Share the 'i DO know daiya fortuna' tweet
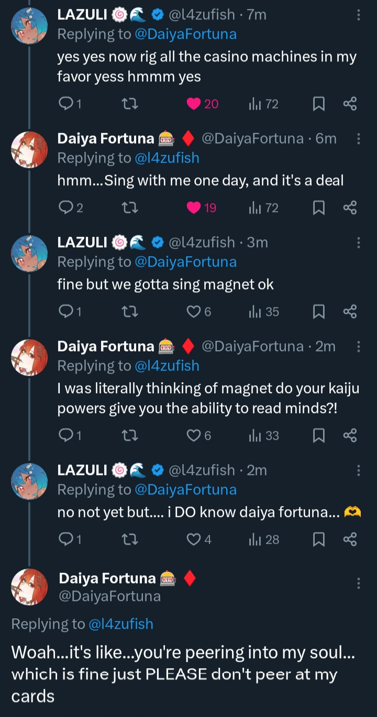The width and height of the screenshot is (377, 717). click(350, 539)
